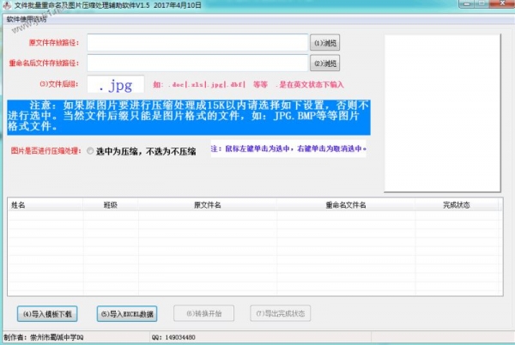
Task: Click the 班级 column header
Action: pos(111,205)
